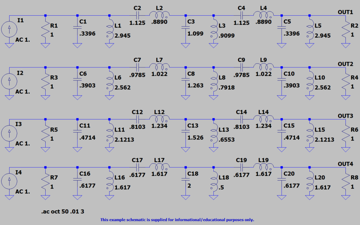Select the .ac oct 50 .01 3 directive
Image resolution: width=360 pixels, height=225 pixels.
[63, 212]
